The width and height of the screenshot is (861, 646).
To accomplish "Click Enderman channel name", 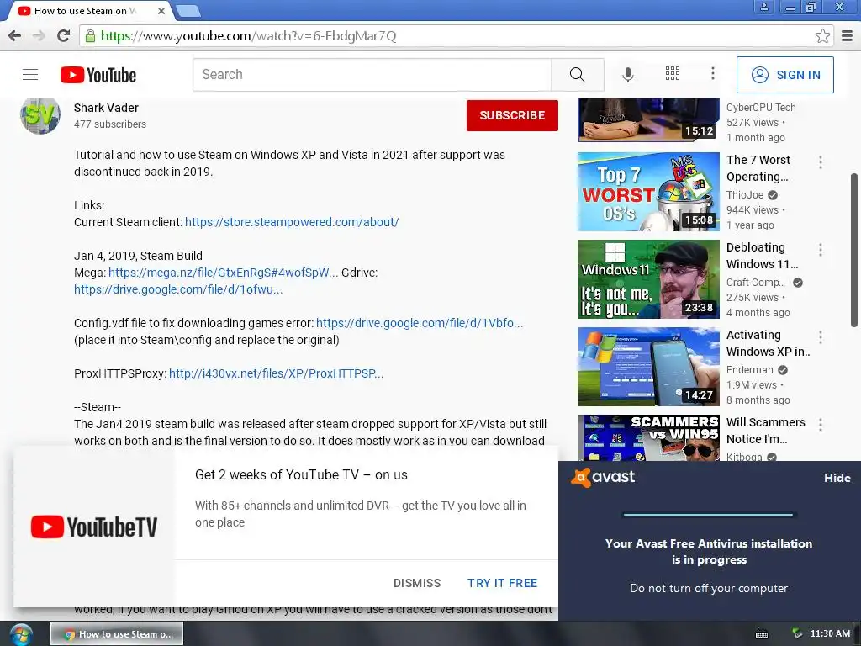I will click(x=749, y=370).
